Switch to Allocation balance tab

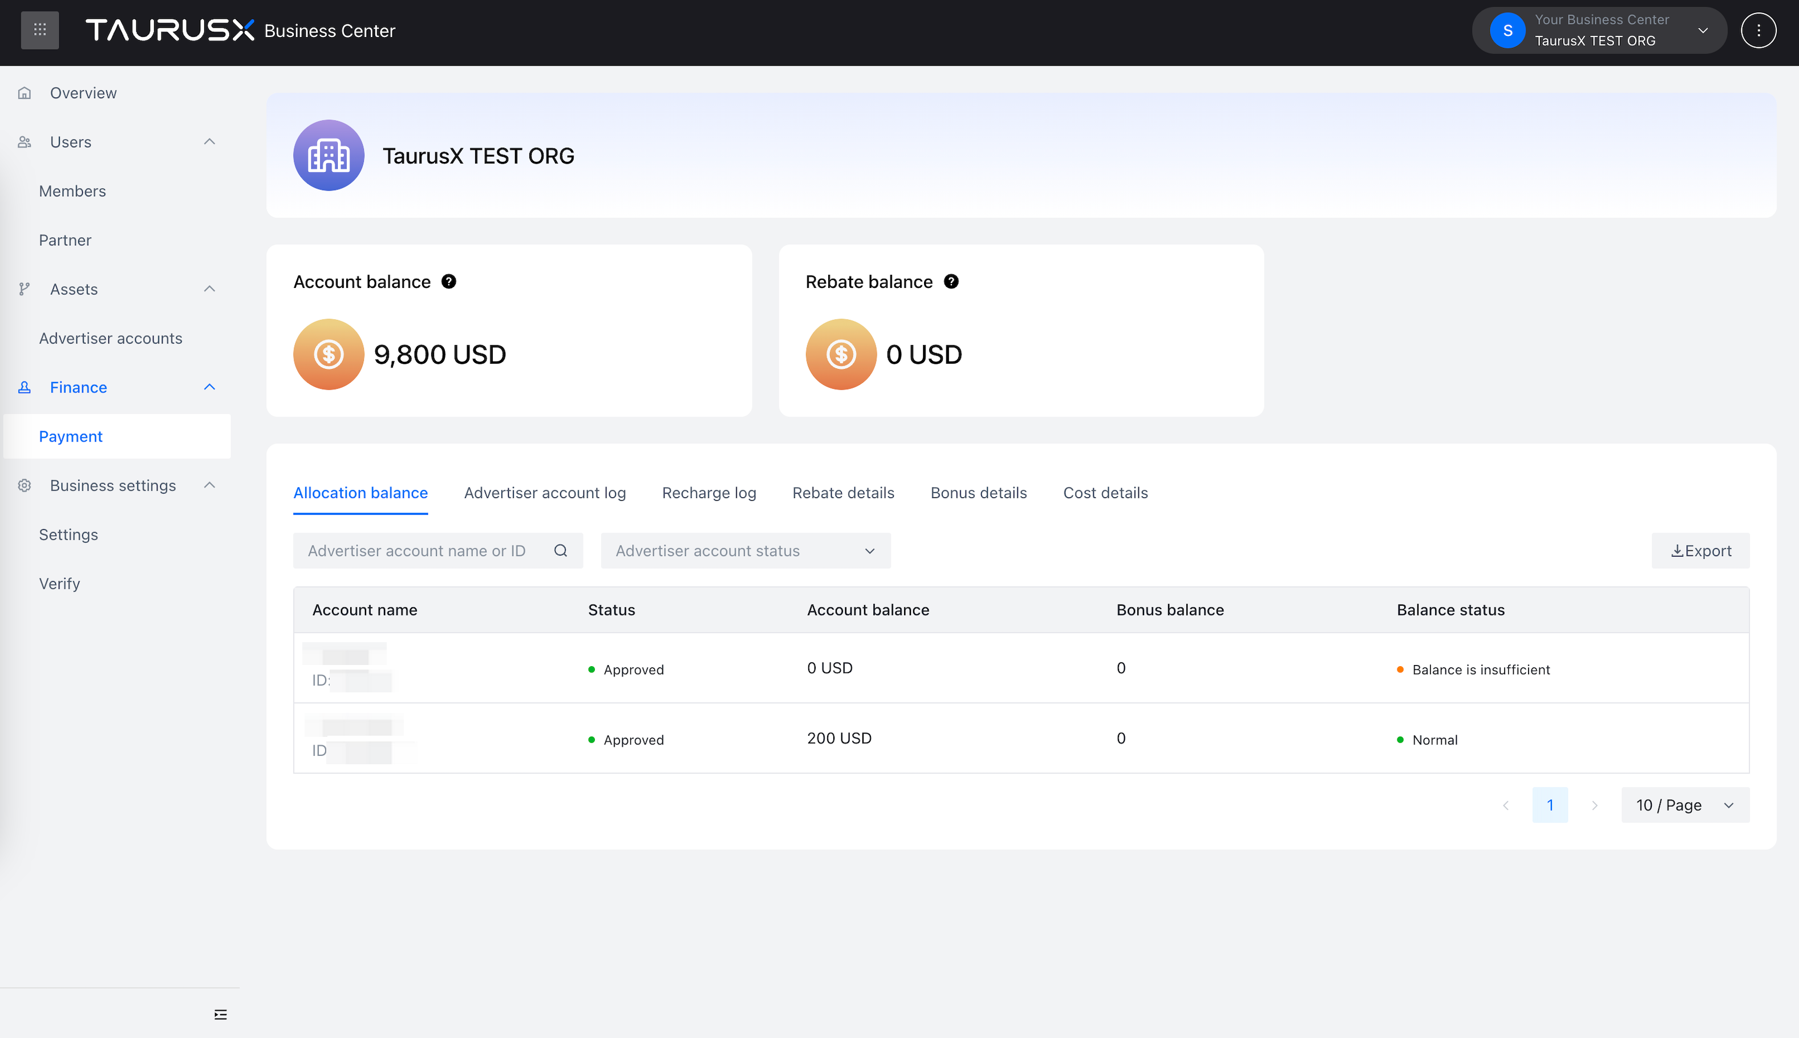pyautogui.click(x=360, y=493)
